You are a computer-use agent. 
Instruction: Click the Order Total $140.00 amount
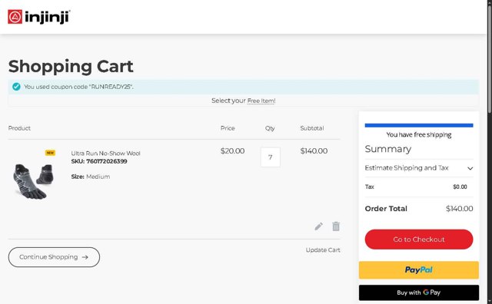[460, 208]
